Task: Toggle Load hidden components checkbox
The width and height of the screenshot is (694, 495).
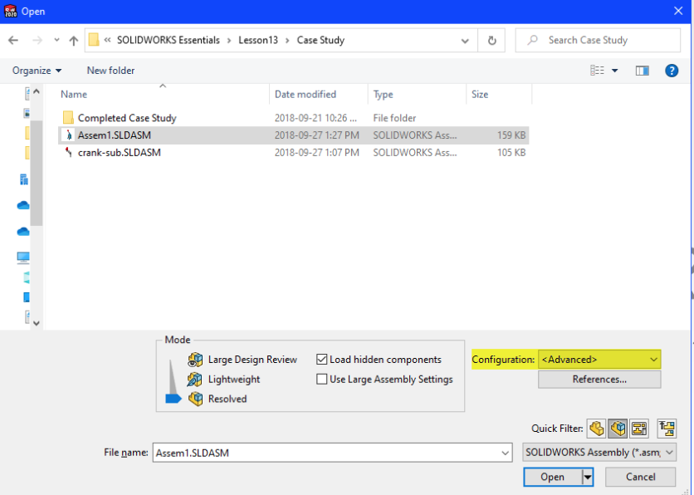Action: (322, 359)
